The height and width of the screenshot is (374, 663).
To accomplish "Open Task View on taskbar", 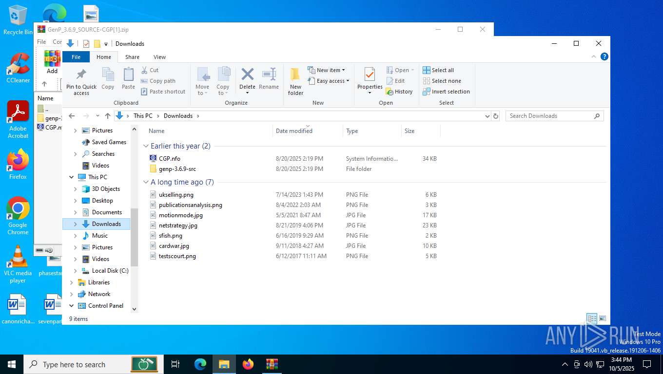I will pyautogui.click(x=175, y=364).
